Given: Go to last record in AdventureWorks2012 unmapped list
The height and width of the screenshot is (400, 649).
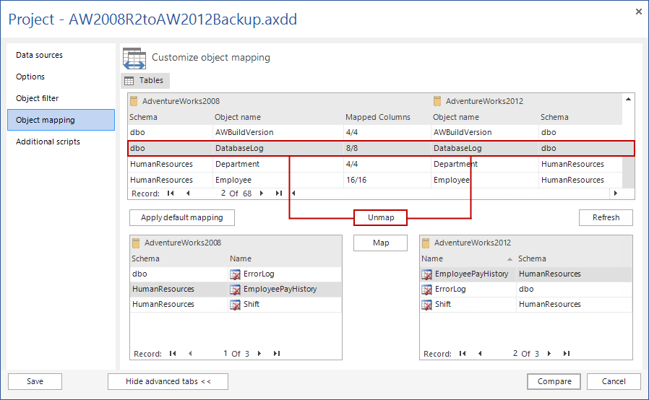Looking at the screenshot, I should [x=566, y=353].
